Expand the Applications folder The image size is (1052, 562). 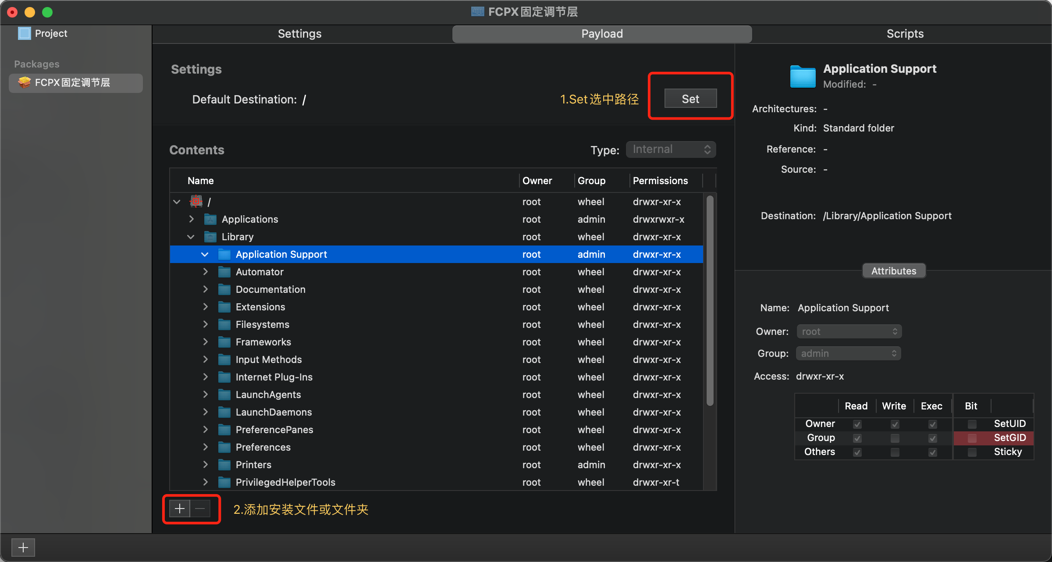tap(191, 219)
